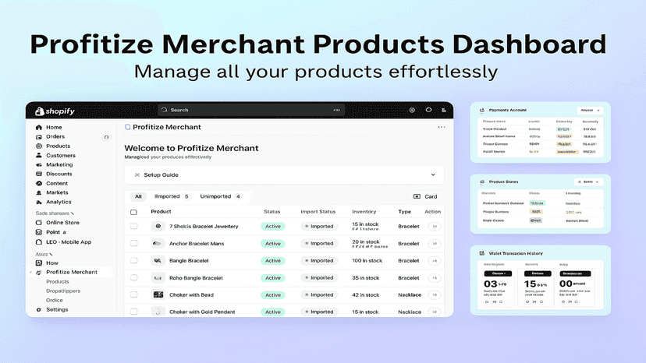Switch to Card view
The width and height of the screenshot is (646, 363).
point(425,197)
